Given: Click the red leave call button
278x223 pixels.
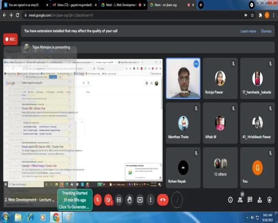Looking at the screenshot, I should 162,200.
